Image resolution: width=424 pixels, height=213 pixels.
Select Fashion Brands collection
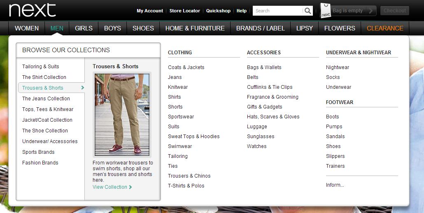(x=40, y=162)
